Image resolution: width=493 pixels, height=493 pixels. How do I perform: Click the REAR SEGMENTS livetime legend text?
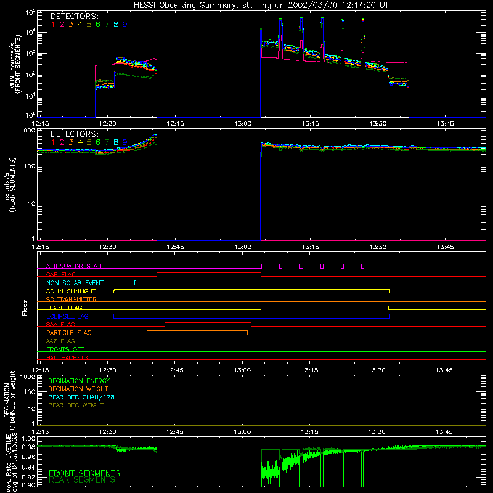[x=82, y=480]
